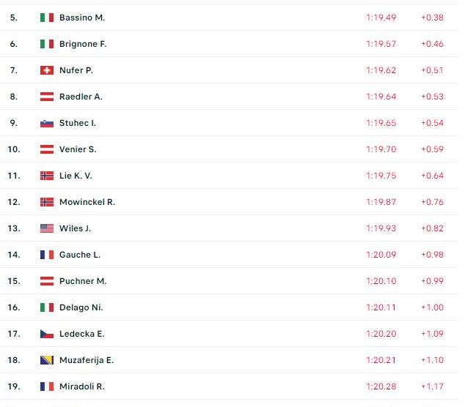Click the Bosnian flag beside Muzaferija E.
The width and height of the screenshot is (465, 407).
(x=47, y=360)
